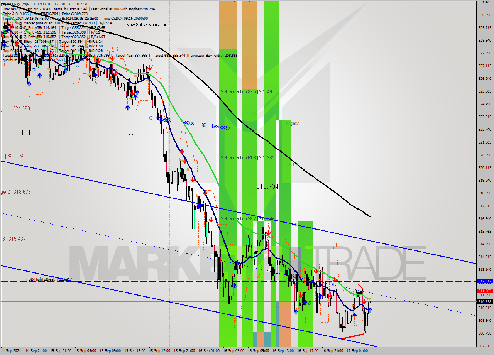Click the '16 Sep 13:00' time axis label
Viewport: 494px width, 355px height.
click(x=283, y=351)
